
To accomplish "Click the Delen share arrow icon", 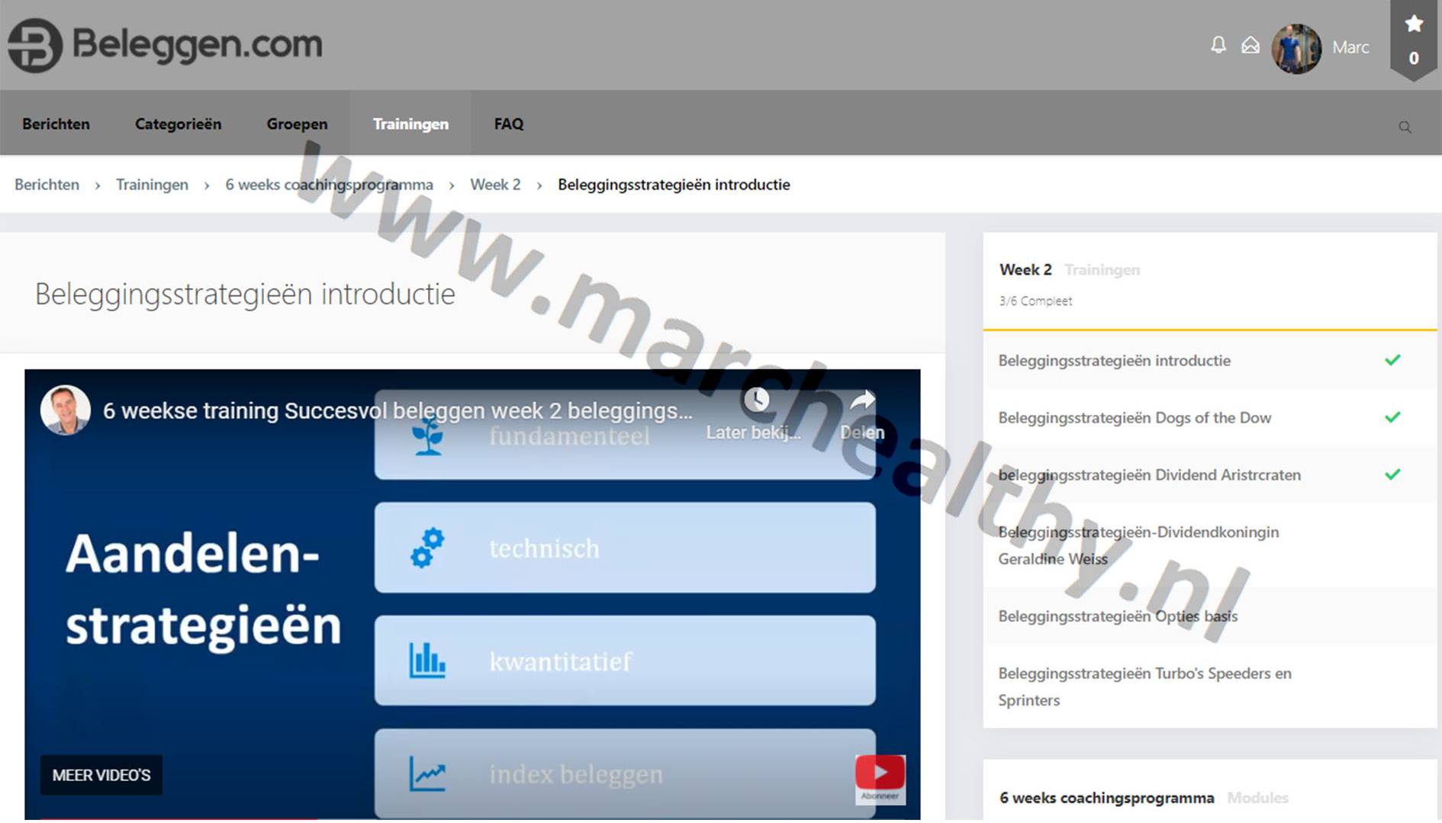I will click(862, 400).
